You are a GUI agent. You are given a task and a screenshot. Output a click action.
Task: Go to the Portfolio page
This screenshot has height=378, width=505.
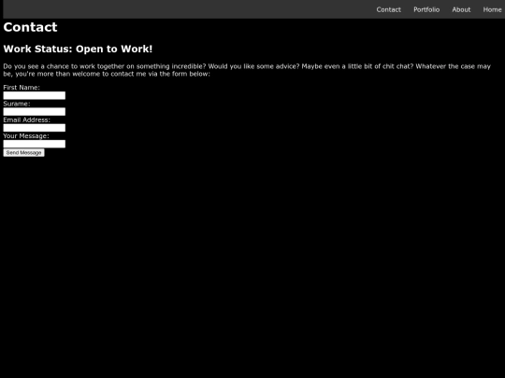426,9
